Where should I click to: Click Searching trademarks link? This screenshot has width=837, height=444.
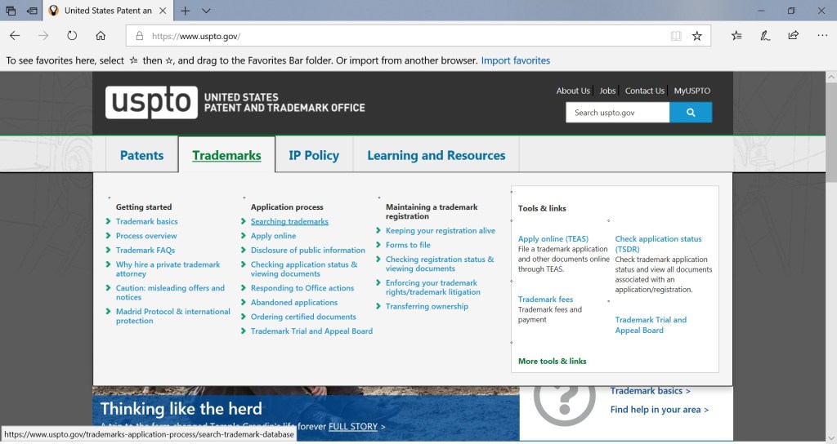click(x=289, y=221)
